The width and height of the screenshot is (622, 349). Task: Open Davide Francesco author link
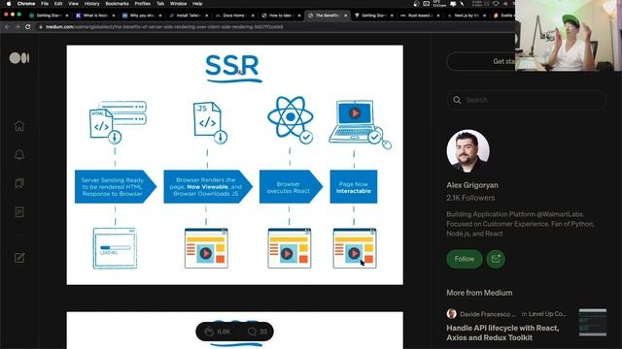click(x=487, y=314)
